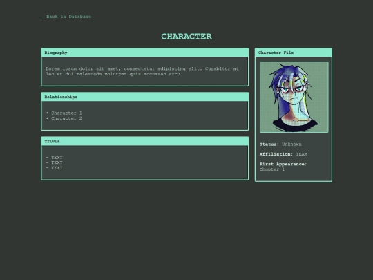Click the Lorem ipsum biography paragraph
The image size is (373, 280).
(142, 71)
